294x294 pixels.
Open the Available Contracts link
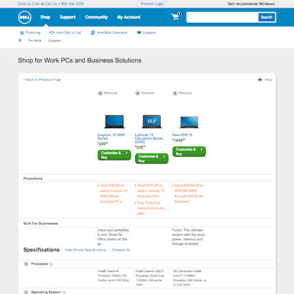click(x=112, y=32)
